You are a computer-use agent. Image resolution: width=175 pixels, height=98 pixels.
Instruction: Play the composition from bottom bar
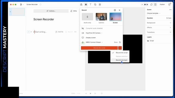tap(91, 93)
